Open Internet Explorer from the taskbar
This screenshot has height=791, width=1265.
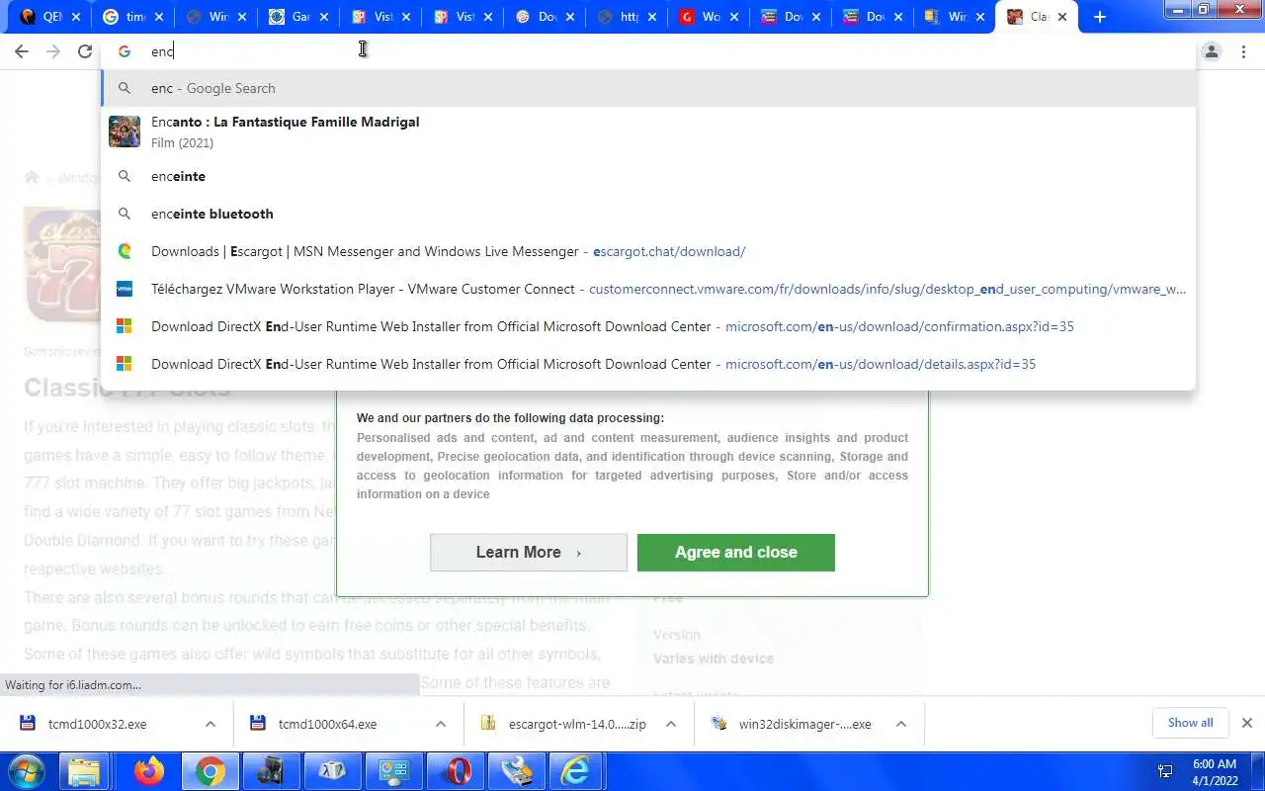[x=576, y=771]
